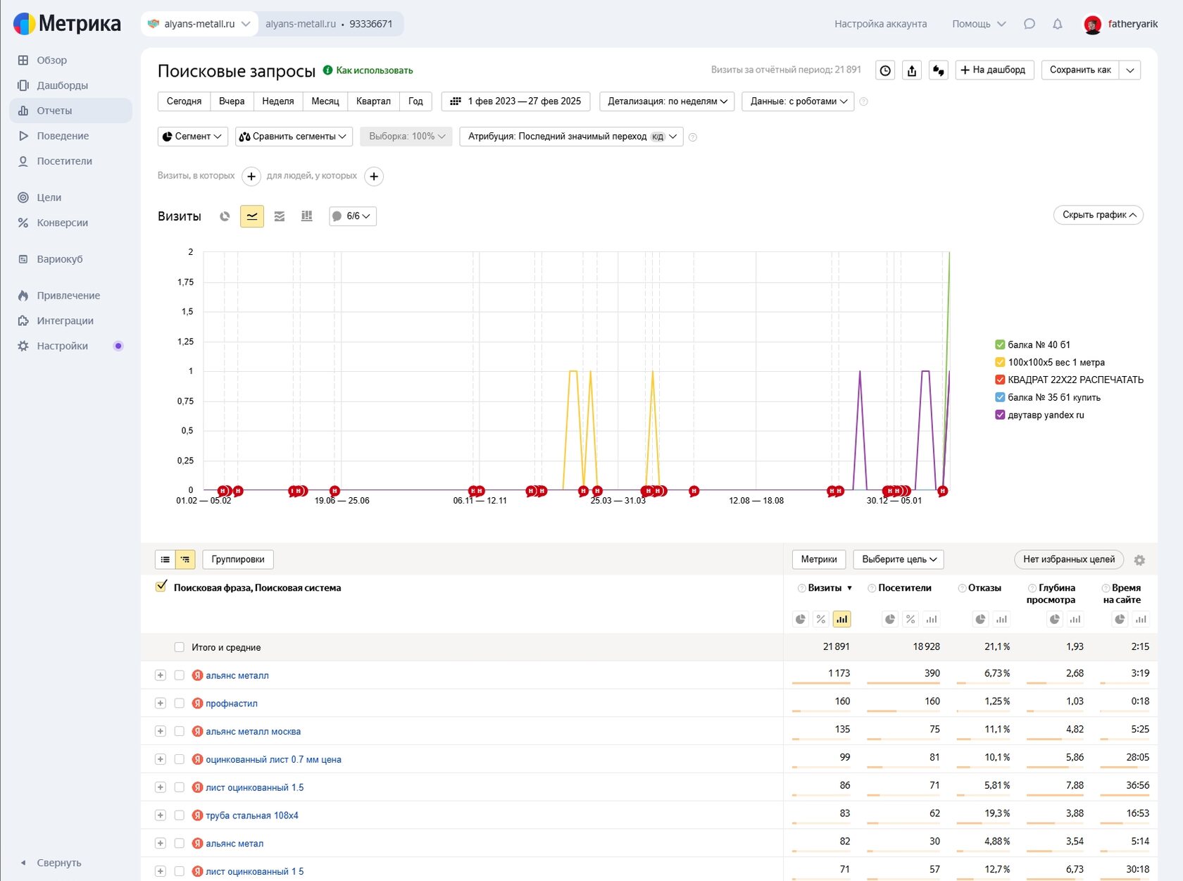
Task: Select the pie chart view icon
Action: tap(225, 216)
